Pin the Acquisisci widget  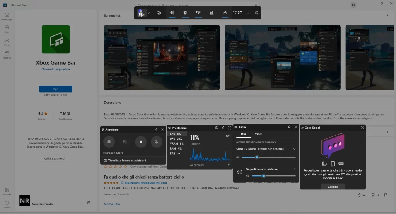[156, 130]
